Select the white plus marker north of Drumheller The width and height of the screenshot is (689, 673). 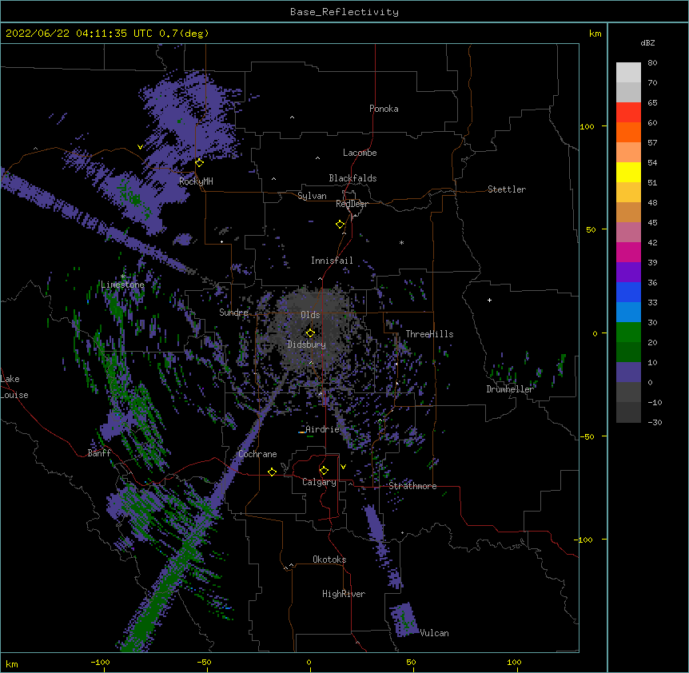[489, 300]
